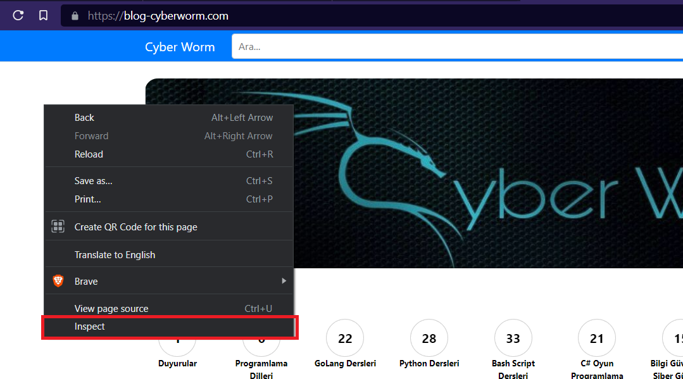The width and height of the screenshot is (683, 379).
Task: Click Inspect in the context menu
Action: pos(90,326)
